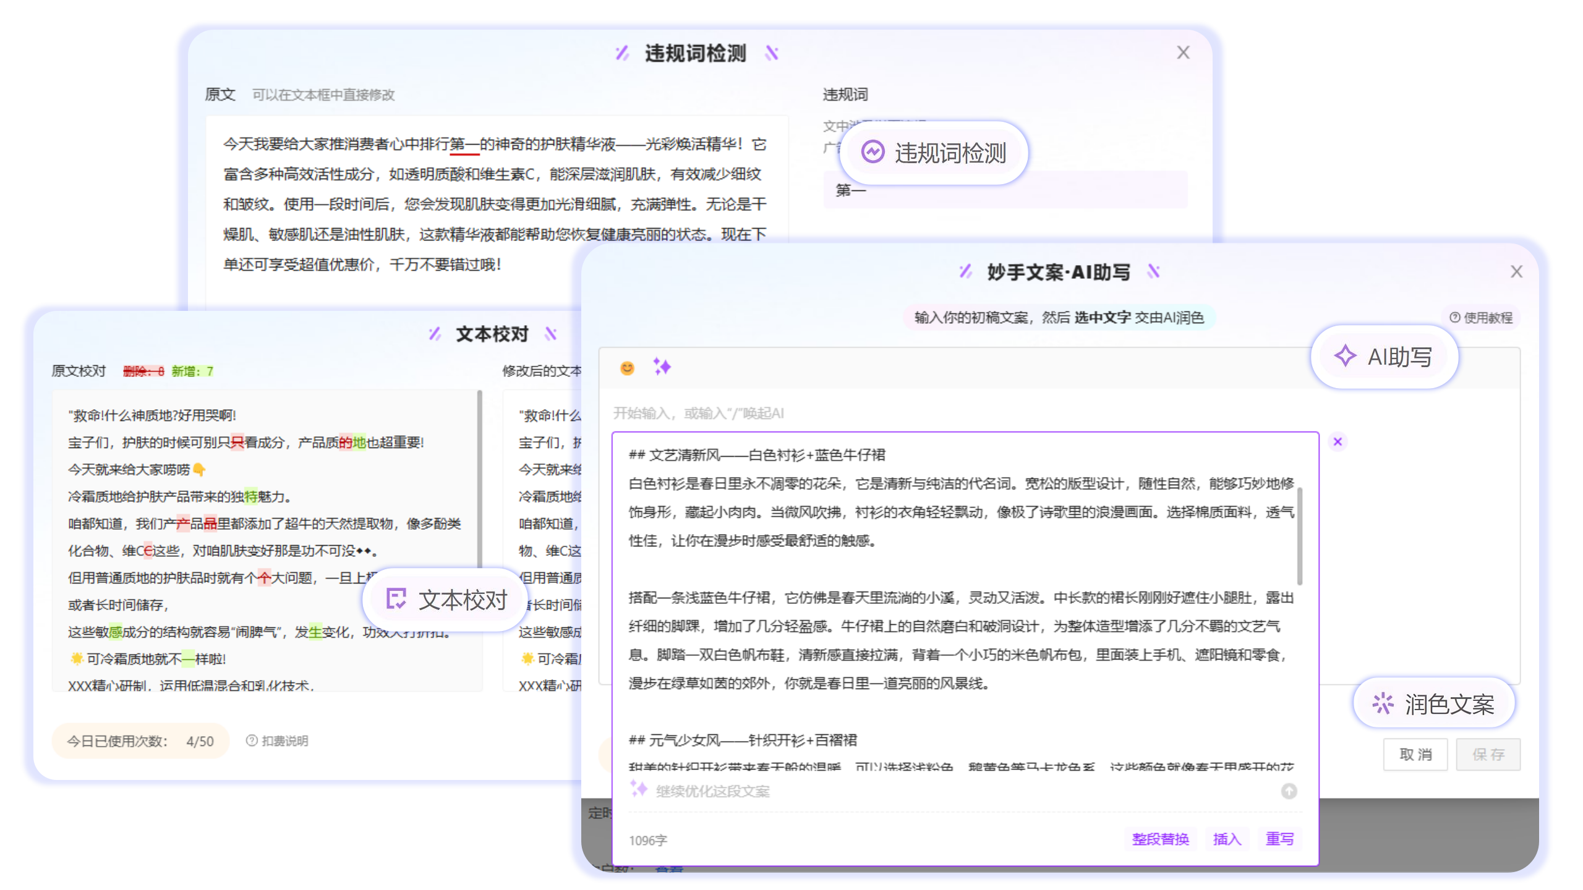
Task: Click 插入 to insert generated text
Action: 1227,839
